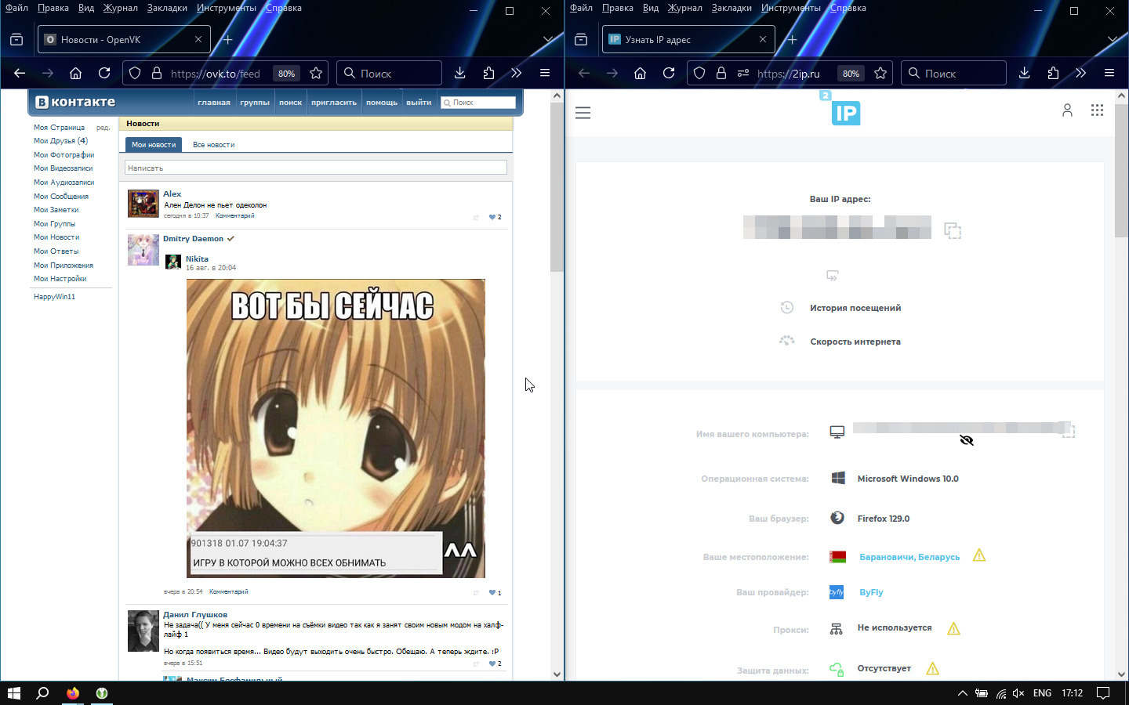Click the Написать post input field
The image size is (1129, 705).
315,168
